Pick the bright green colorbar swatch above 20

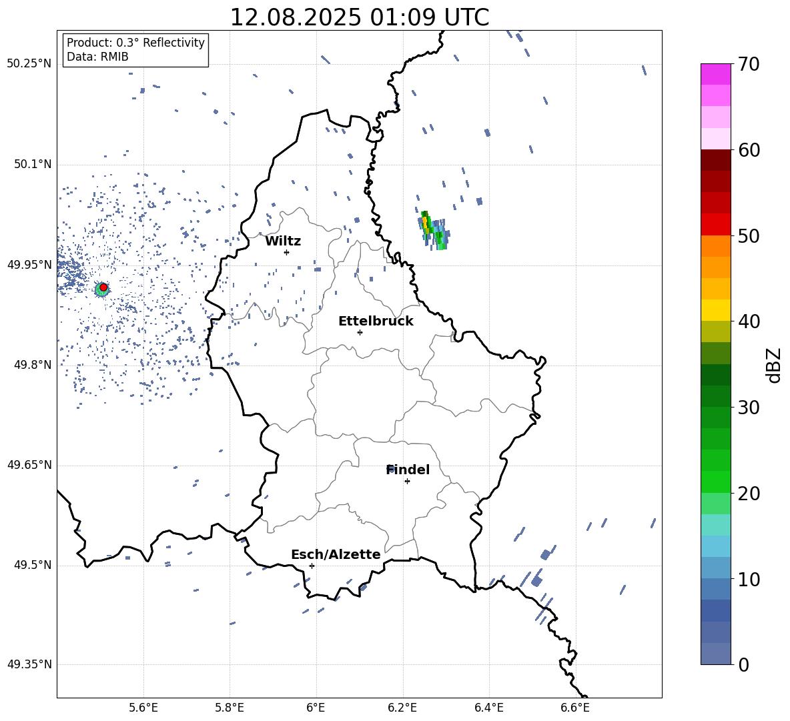(x=715, y=482)
